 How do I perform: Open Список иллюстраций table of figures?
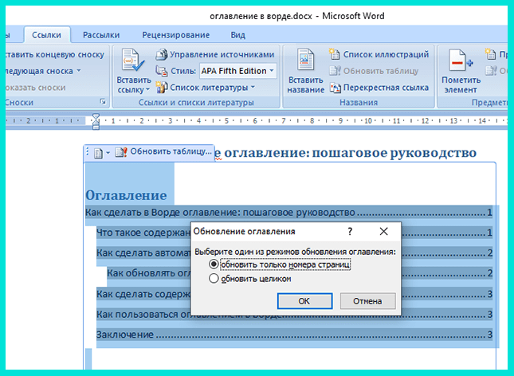[379, 54]
